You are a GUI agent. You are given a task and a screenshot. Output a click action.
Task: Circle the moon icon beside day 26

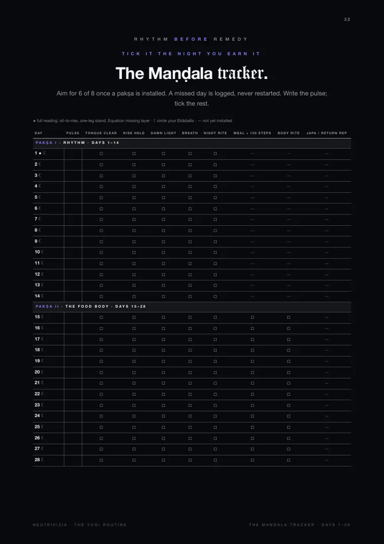coord(42,438)
